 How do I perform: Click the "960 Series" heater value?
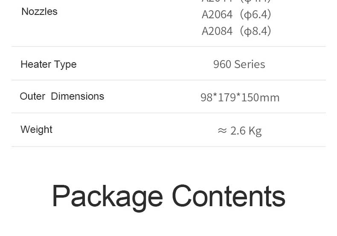[239, 64]
